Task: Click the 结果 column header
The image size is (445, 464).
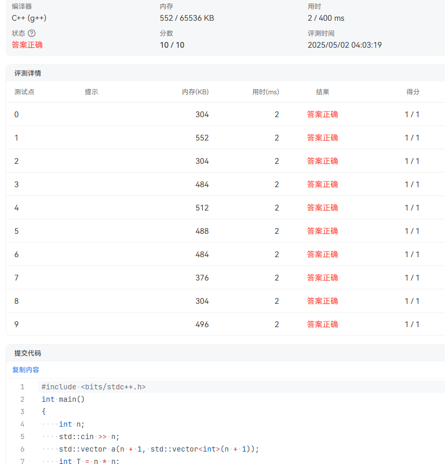Action: point(323,92)
